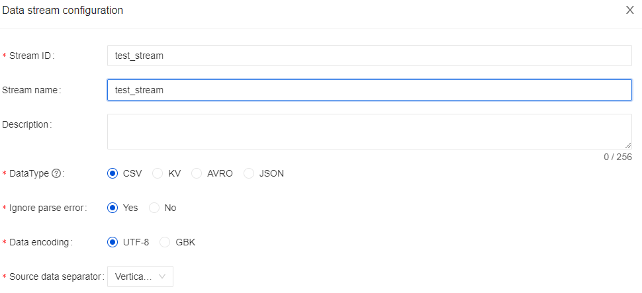Click the Stream ID input field
The width and height of the screenshot is (642, 293).
click(x=369, y=56)
